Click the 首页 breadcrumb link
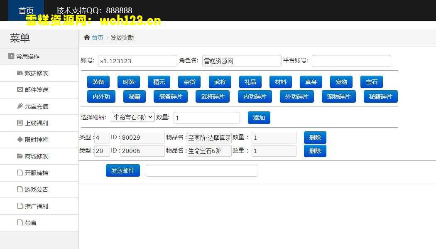Viewport: 436px width, 249px height. (x=98, y=37)
